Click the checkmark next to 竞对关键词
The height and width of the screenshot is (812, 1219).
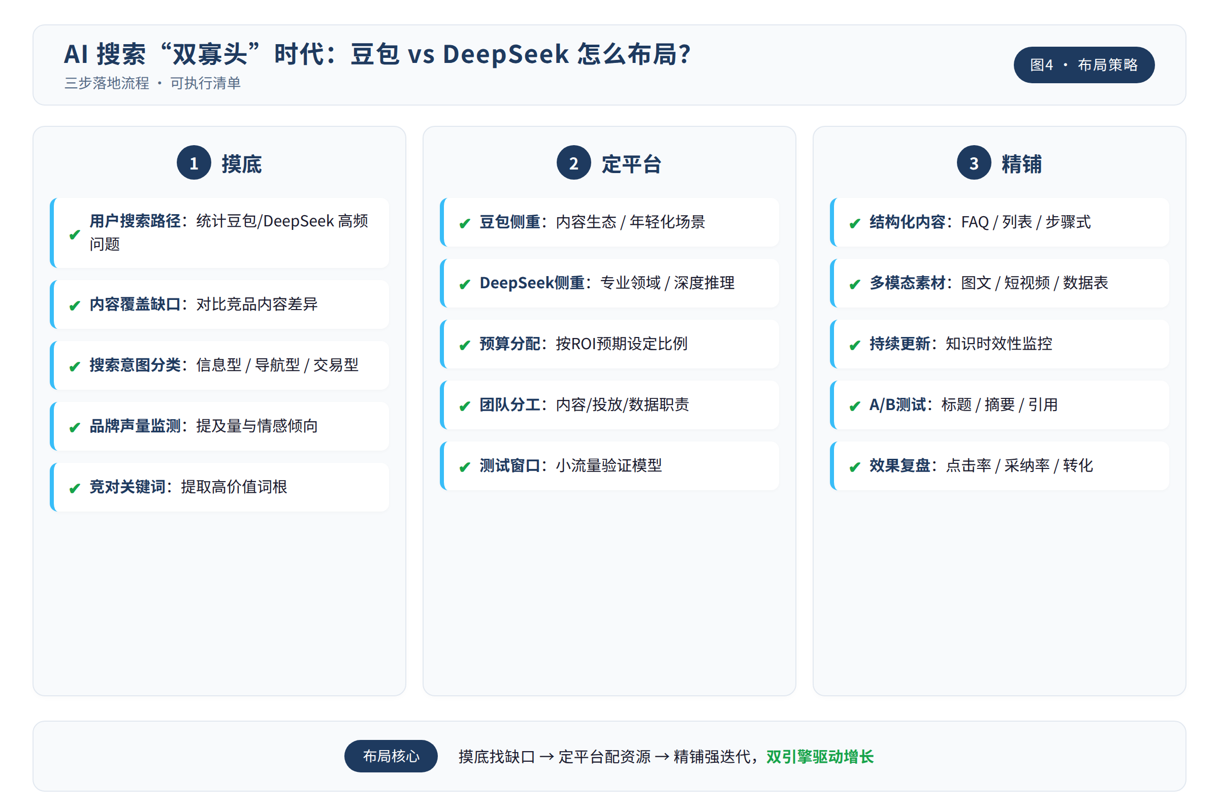75,488
